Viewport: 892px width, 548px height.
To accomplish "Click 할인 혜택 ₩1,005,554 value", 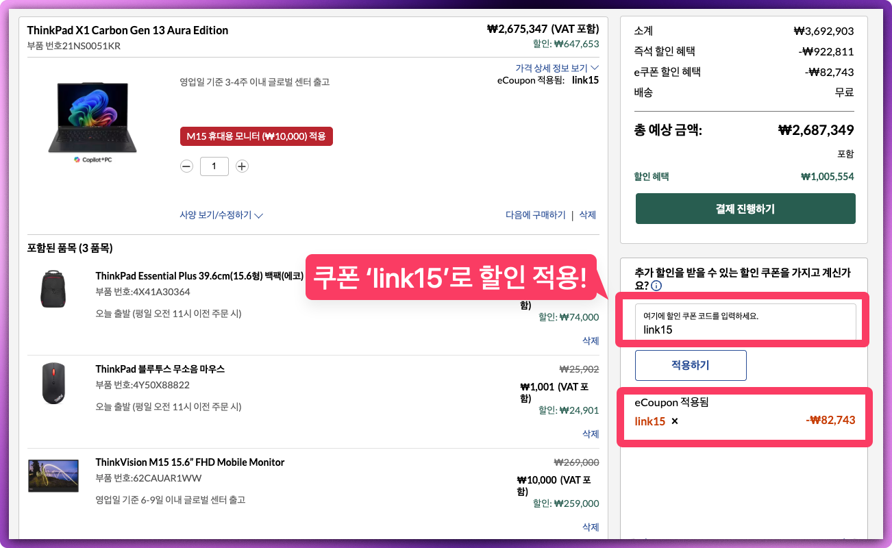I will (828, 177).
